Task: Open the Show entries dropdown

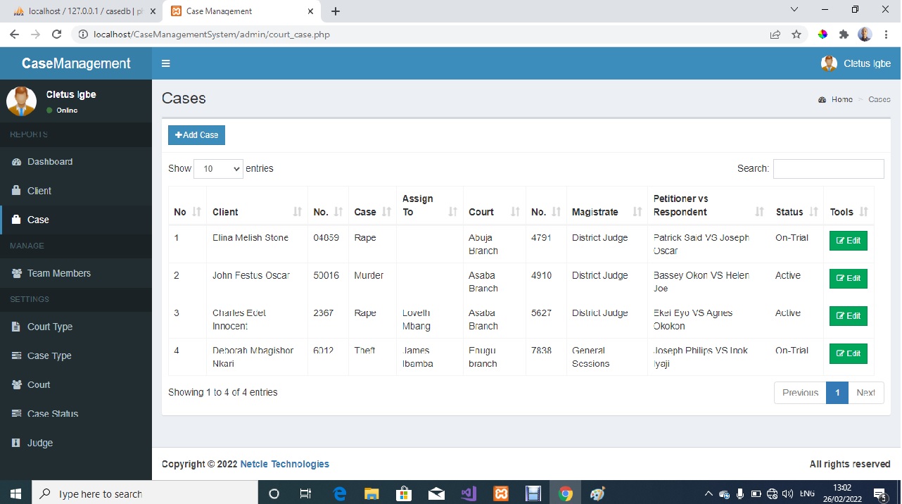Action: pos(218,168)
